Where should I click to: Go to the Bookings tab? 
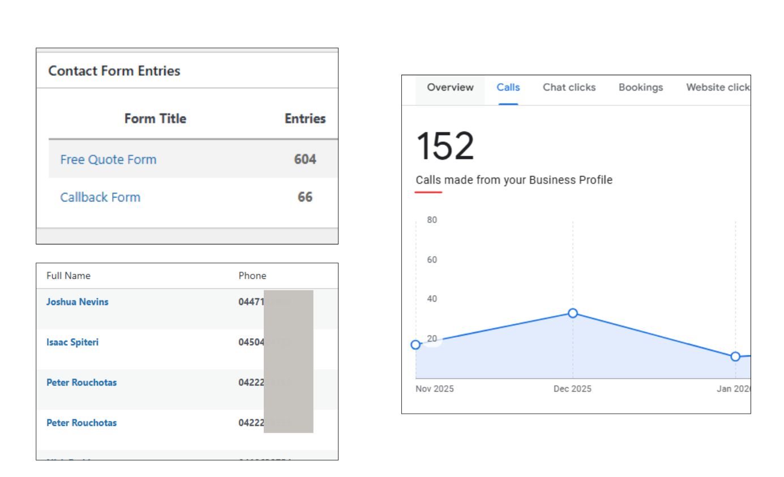coord(640,88)
